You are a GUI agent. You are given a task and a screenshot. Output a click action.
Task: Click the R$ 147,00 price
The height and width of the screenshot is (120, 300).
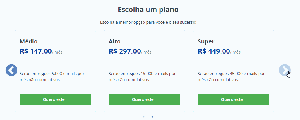36,52
